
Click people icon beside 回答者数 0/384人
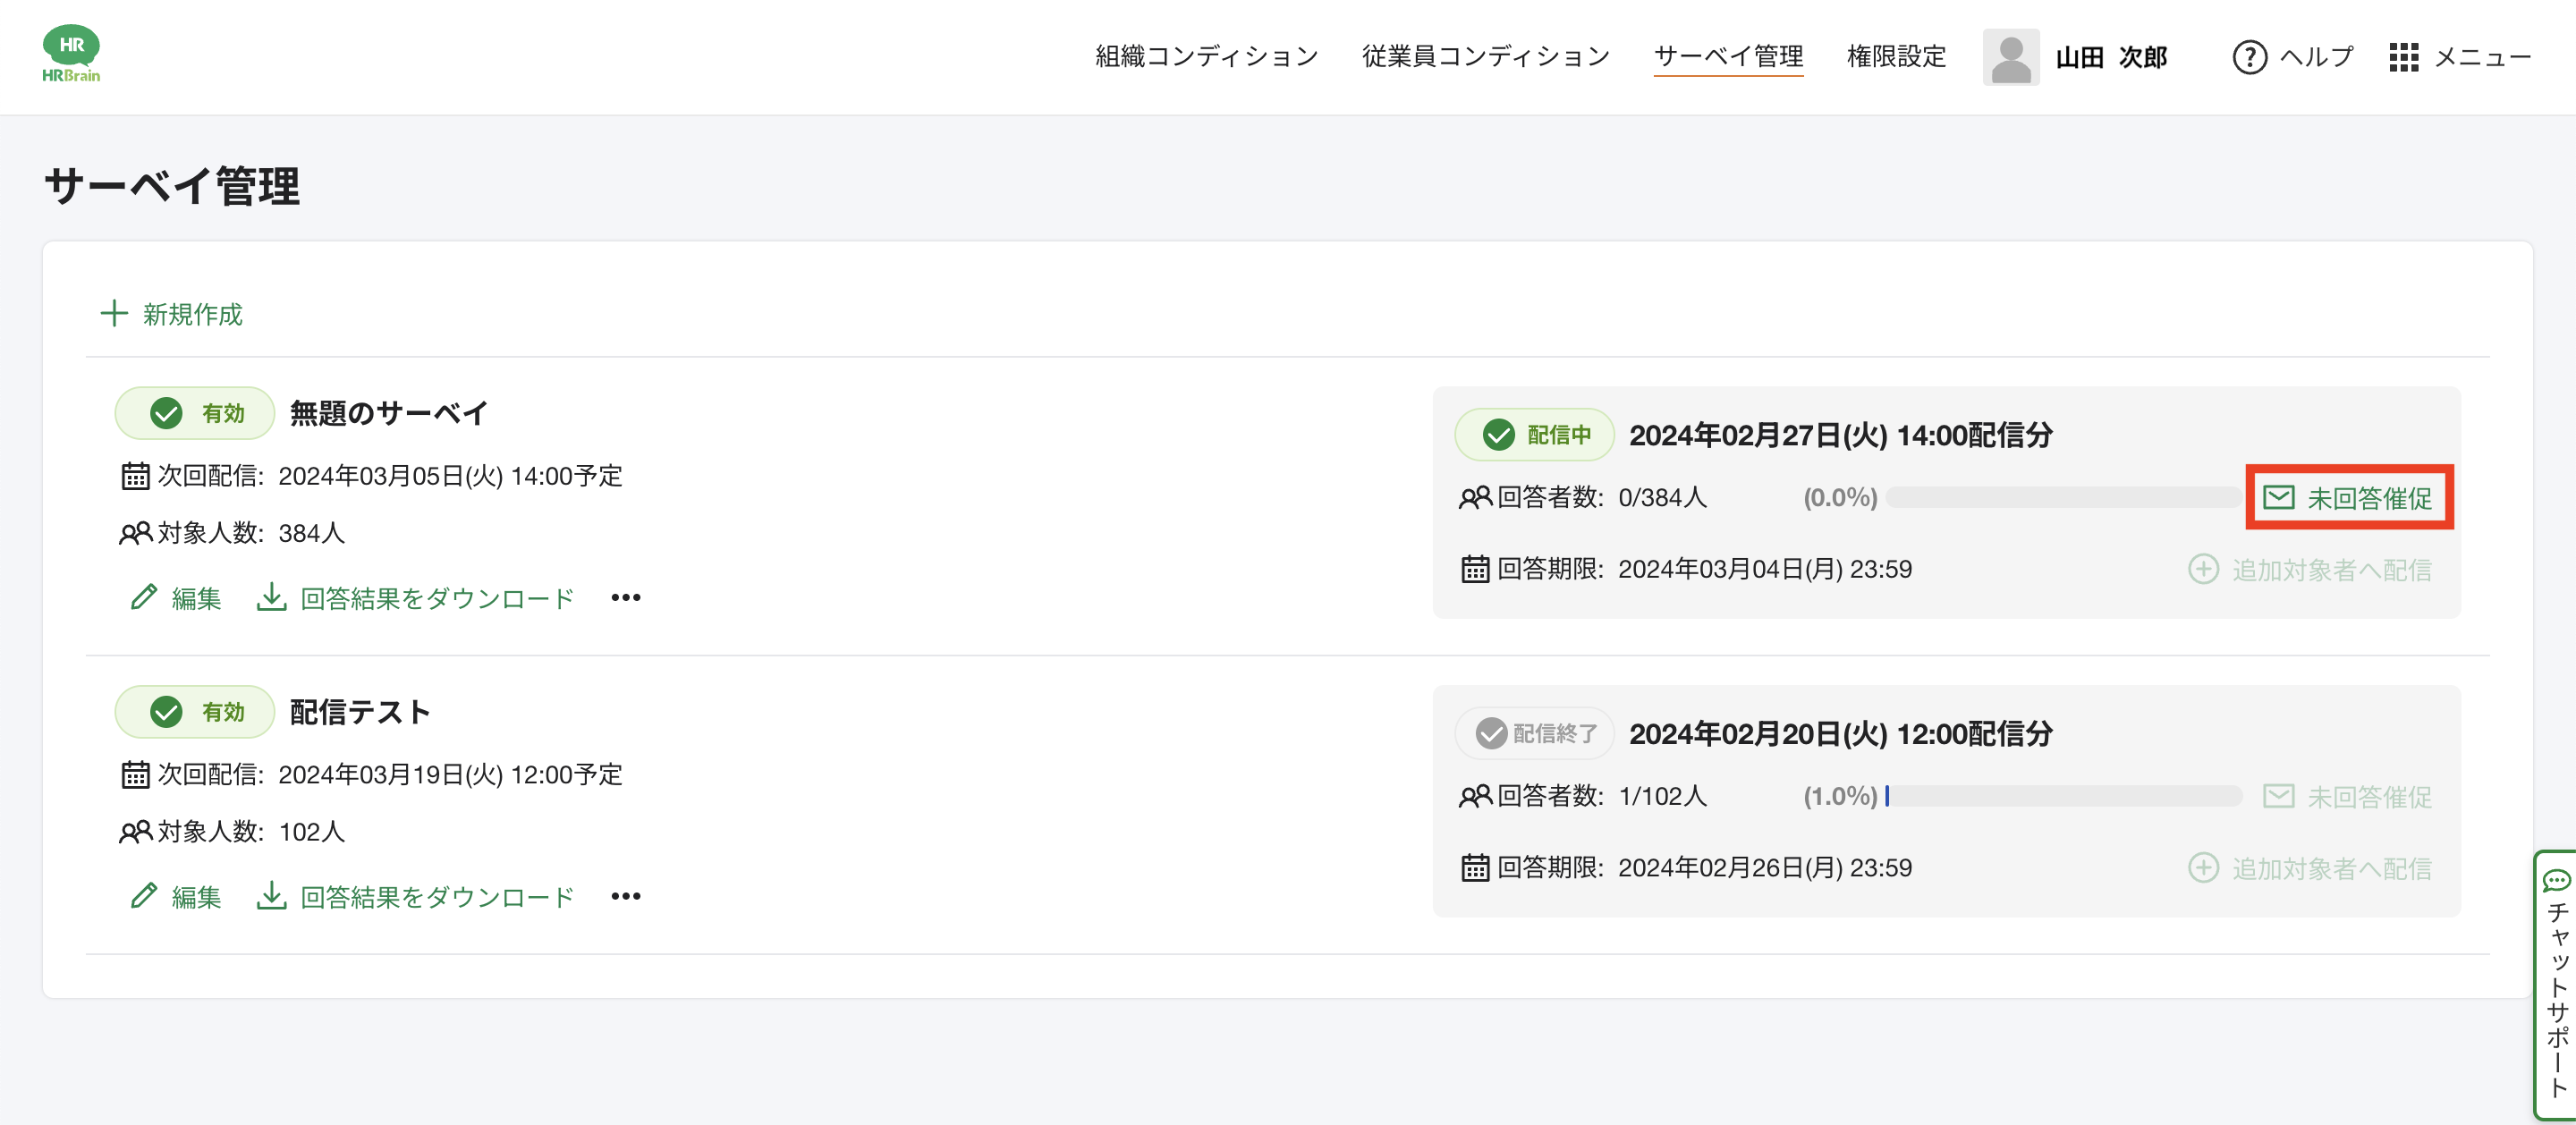pyautogui.click(x=1475, y=497)
